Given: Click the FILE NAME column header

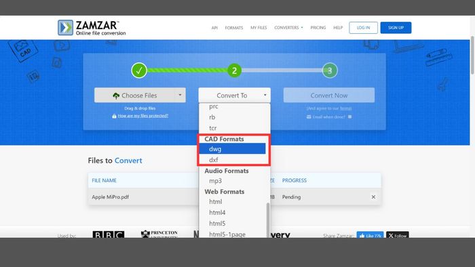Looking at the screenshot, I should pos(104,180).
